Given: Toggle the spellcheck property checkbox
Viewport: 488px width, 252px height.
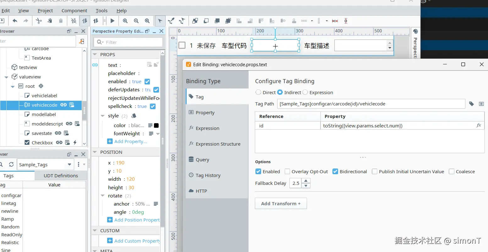Looking at the screenshot, I should (x=153, y=106).
